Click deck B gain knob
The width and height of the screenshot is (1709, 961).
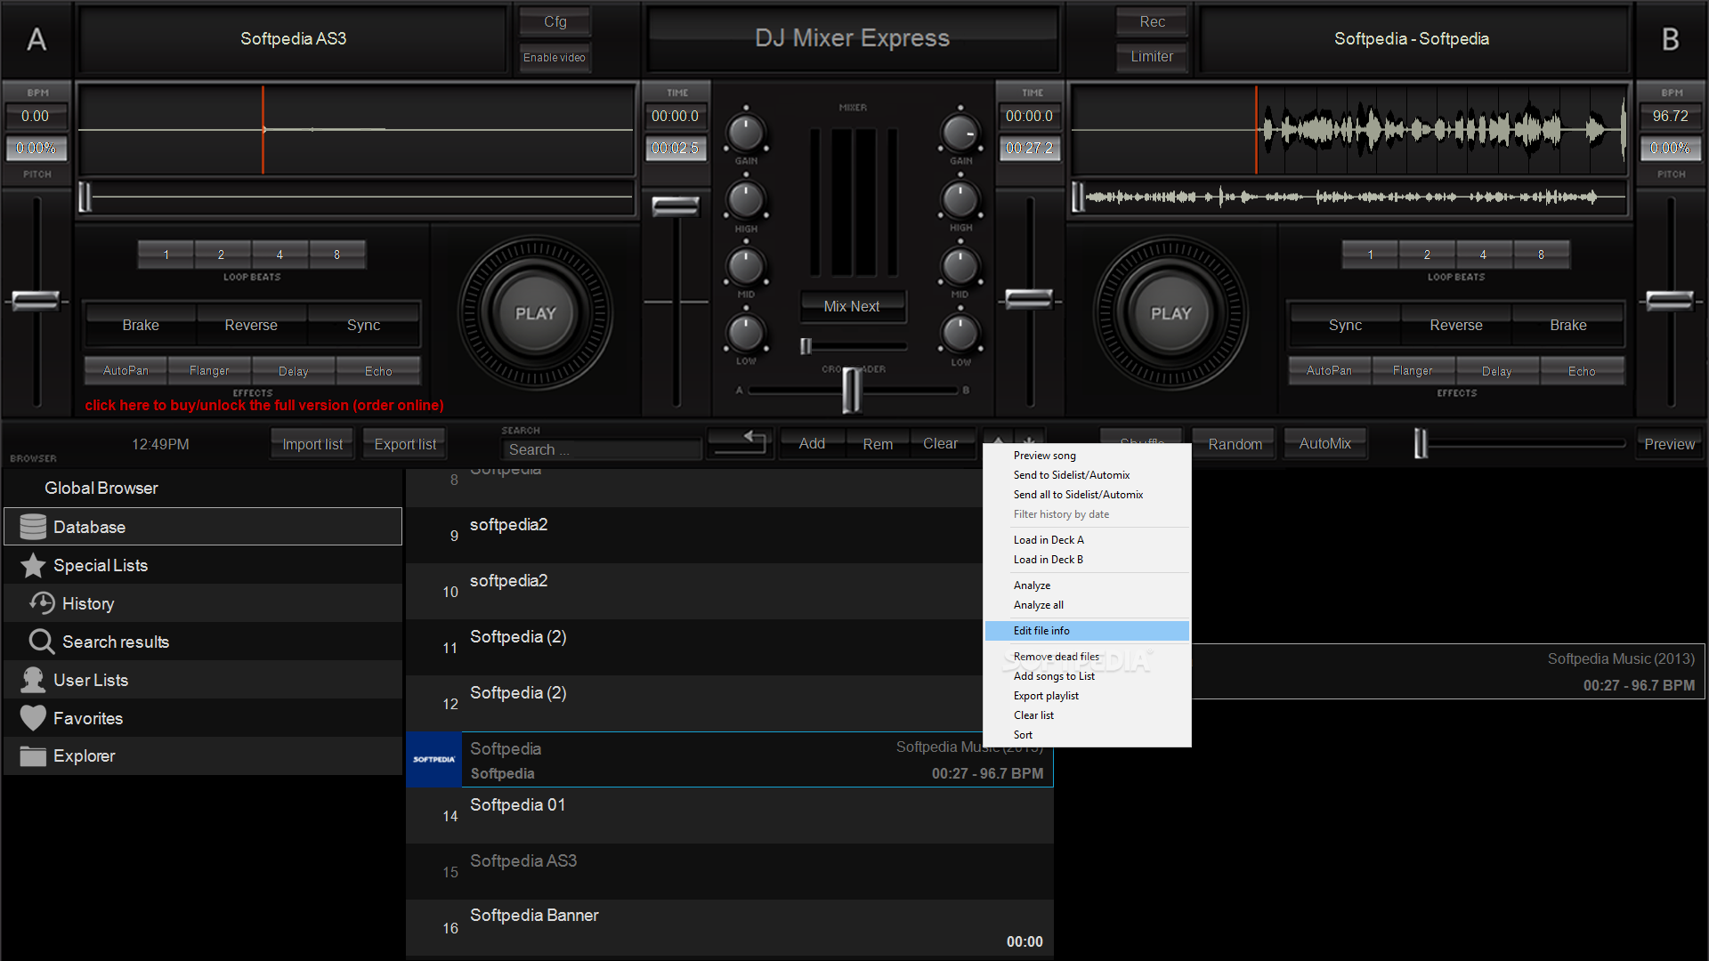pyautogui.click(x=960, y=133)
